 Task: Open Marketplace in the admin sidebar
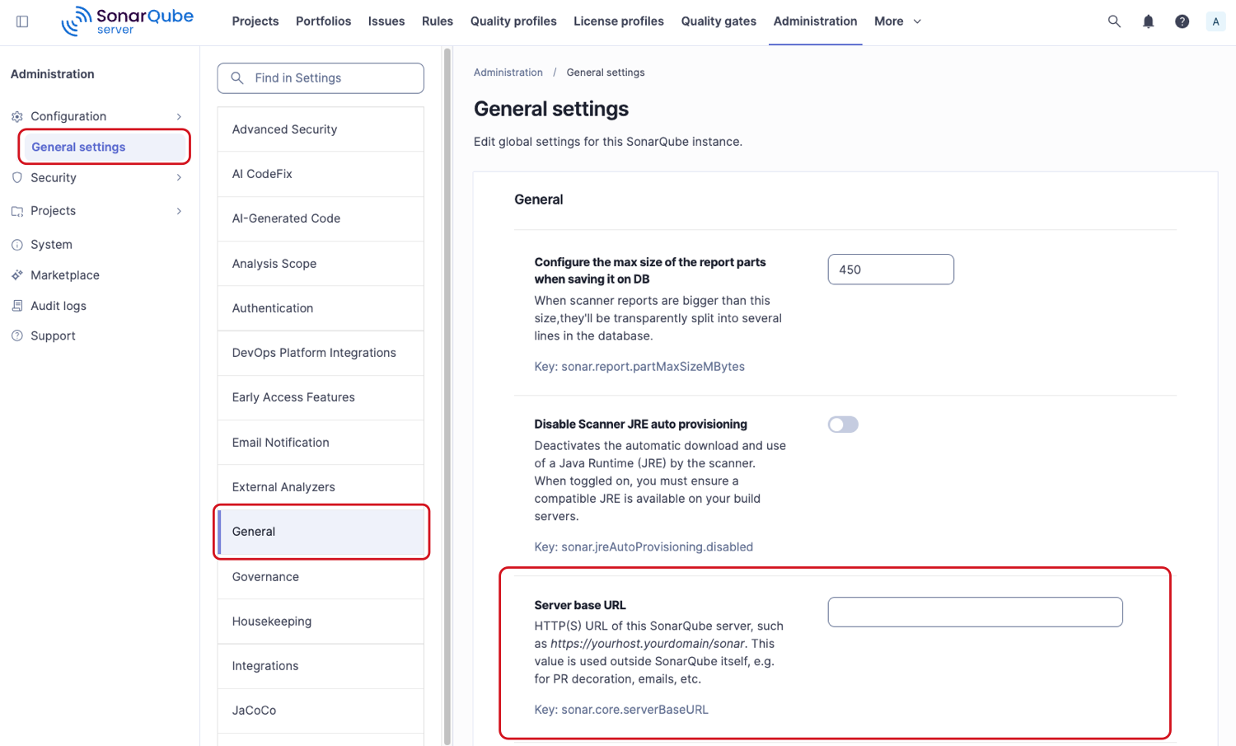tap(65, 275)
